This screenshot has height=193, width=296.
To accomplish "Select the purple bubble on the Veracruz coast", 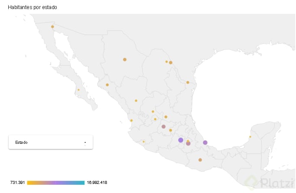I will click(x=205, y=142).
